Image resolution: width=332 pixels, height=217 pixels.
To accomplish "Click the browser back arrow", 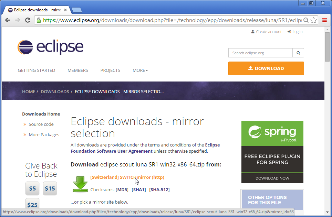I will click(x=8, y=20).
